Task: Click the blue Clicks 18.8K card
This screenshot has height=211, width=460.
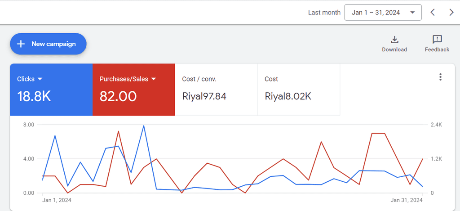Action: 51,90
